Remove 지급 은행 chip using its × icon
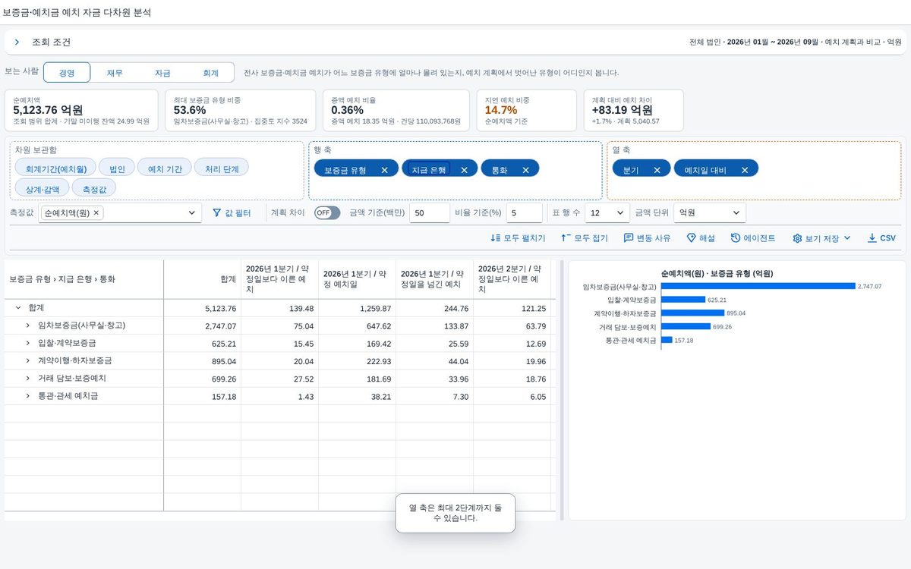The height and width of the screenshot is (569, 911). coord(464,170)
